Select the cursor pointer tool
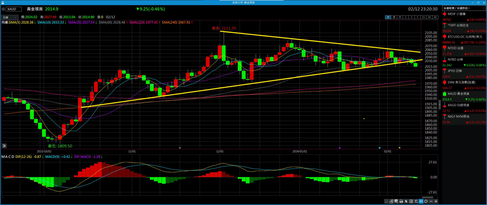This screenshot has height=205, width=487. coord(406,201)
